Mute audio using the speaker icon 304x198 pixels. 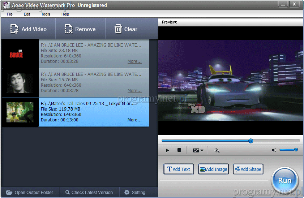(x=274, y=150)
